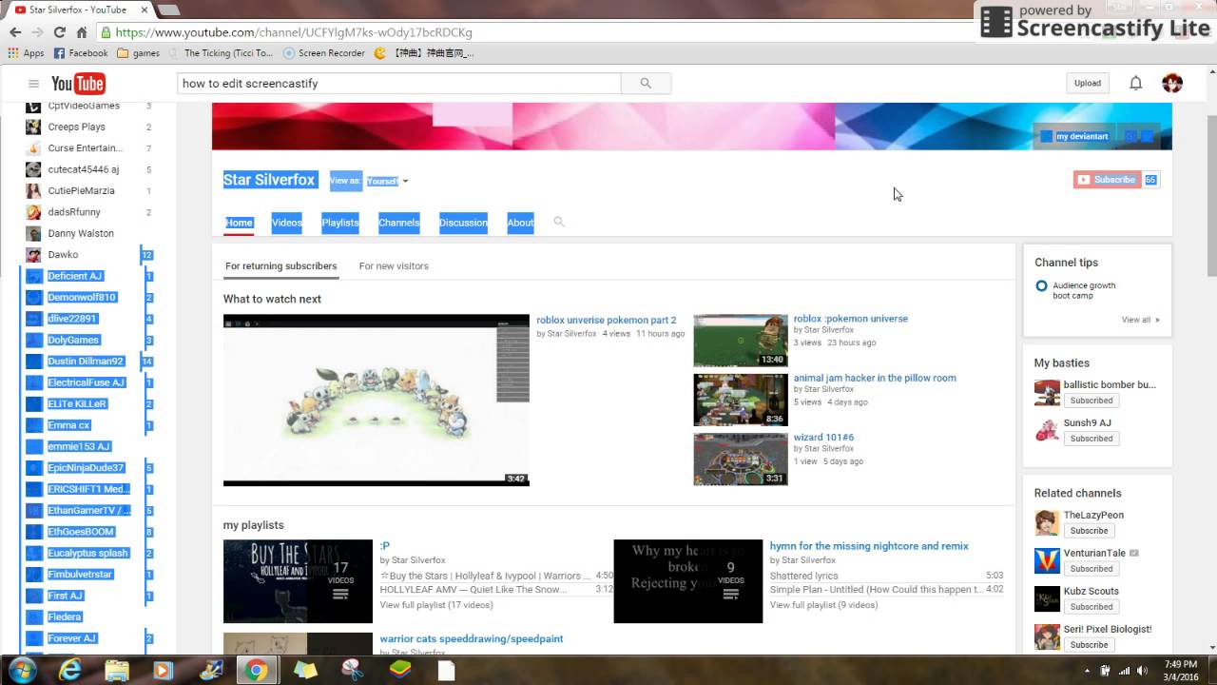Open the account avatar menu

click(1172, 84)
